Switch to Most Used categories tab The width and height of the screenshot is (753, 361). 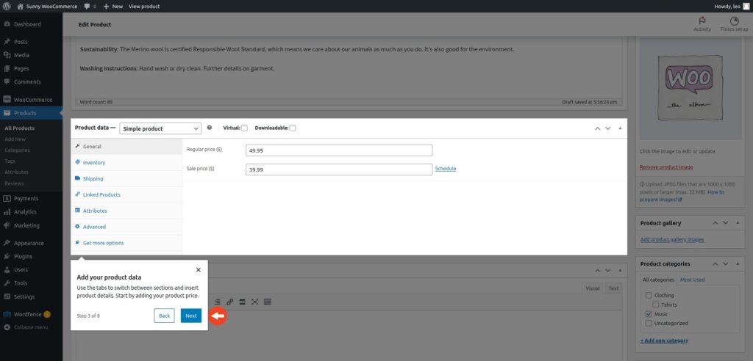pyautogui.click(x=693, y=280)
